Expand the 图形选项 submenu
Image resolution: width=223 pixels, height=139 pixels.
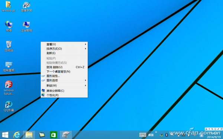[64, 80]
